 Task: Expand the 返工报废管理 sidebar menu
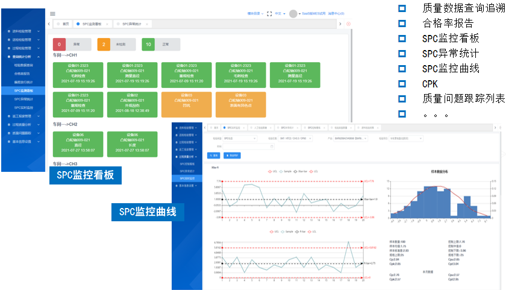23,116
